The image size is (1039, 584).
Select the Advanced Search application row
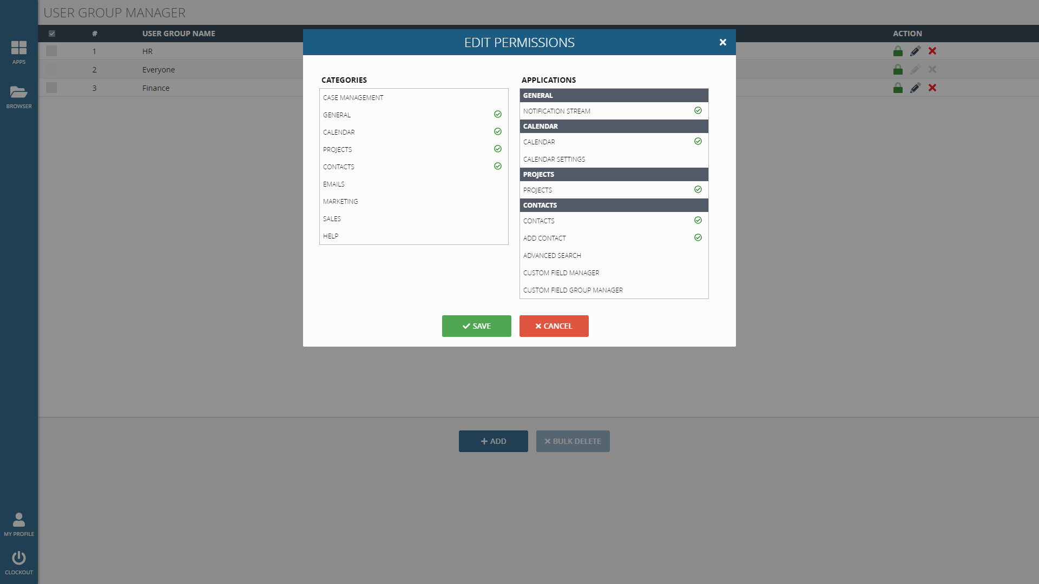coord(552,256)
